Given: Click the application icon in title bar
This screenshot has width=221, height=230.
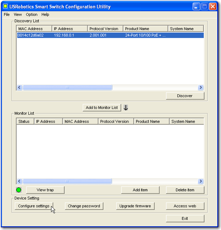Looking at the screenshot, I should coord(6,6).
